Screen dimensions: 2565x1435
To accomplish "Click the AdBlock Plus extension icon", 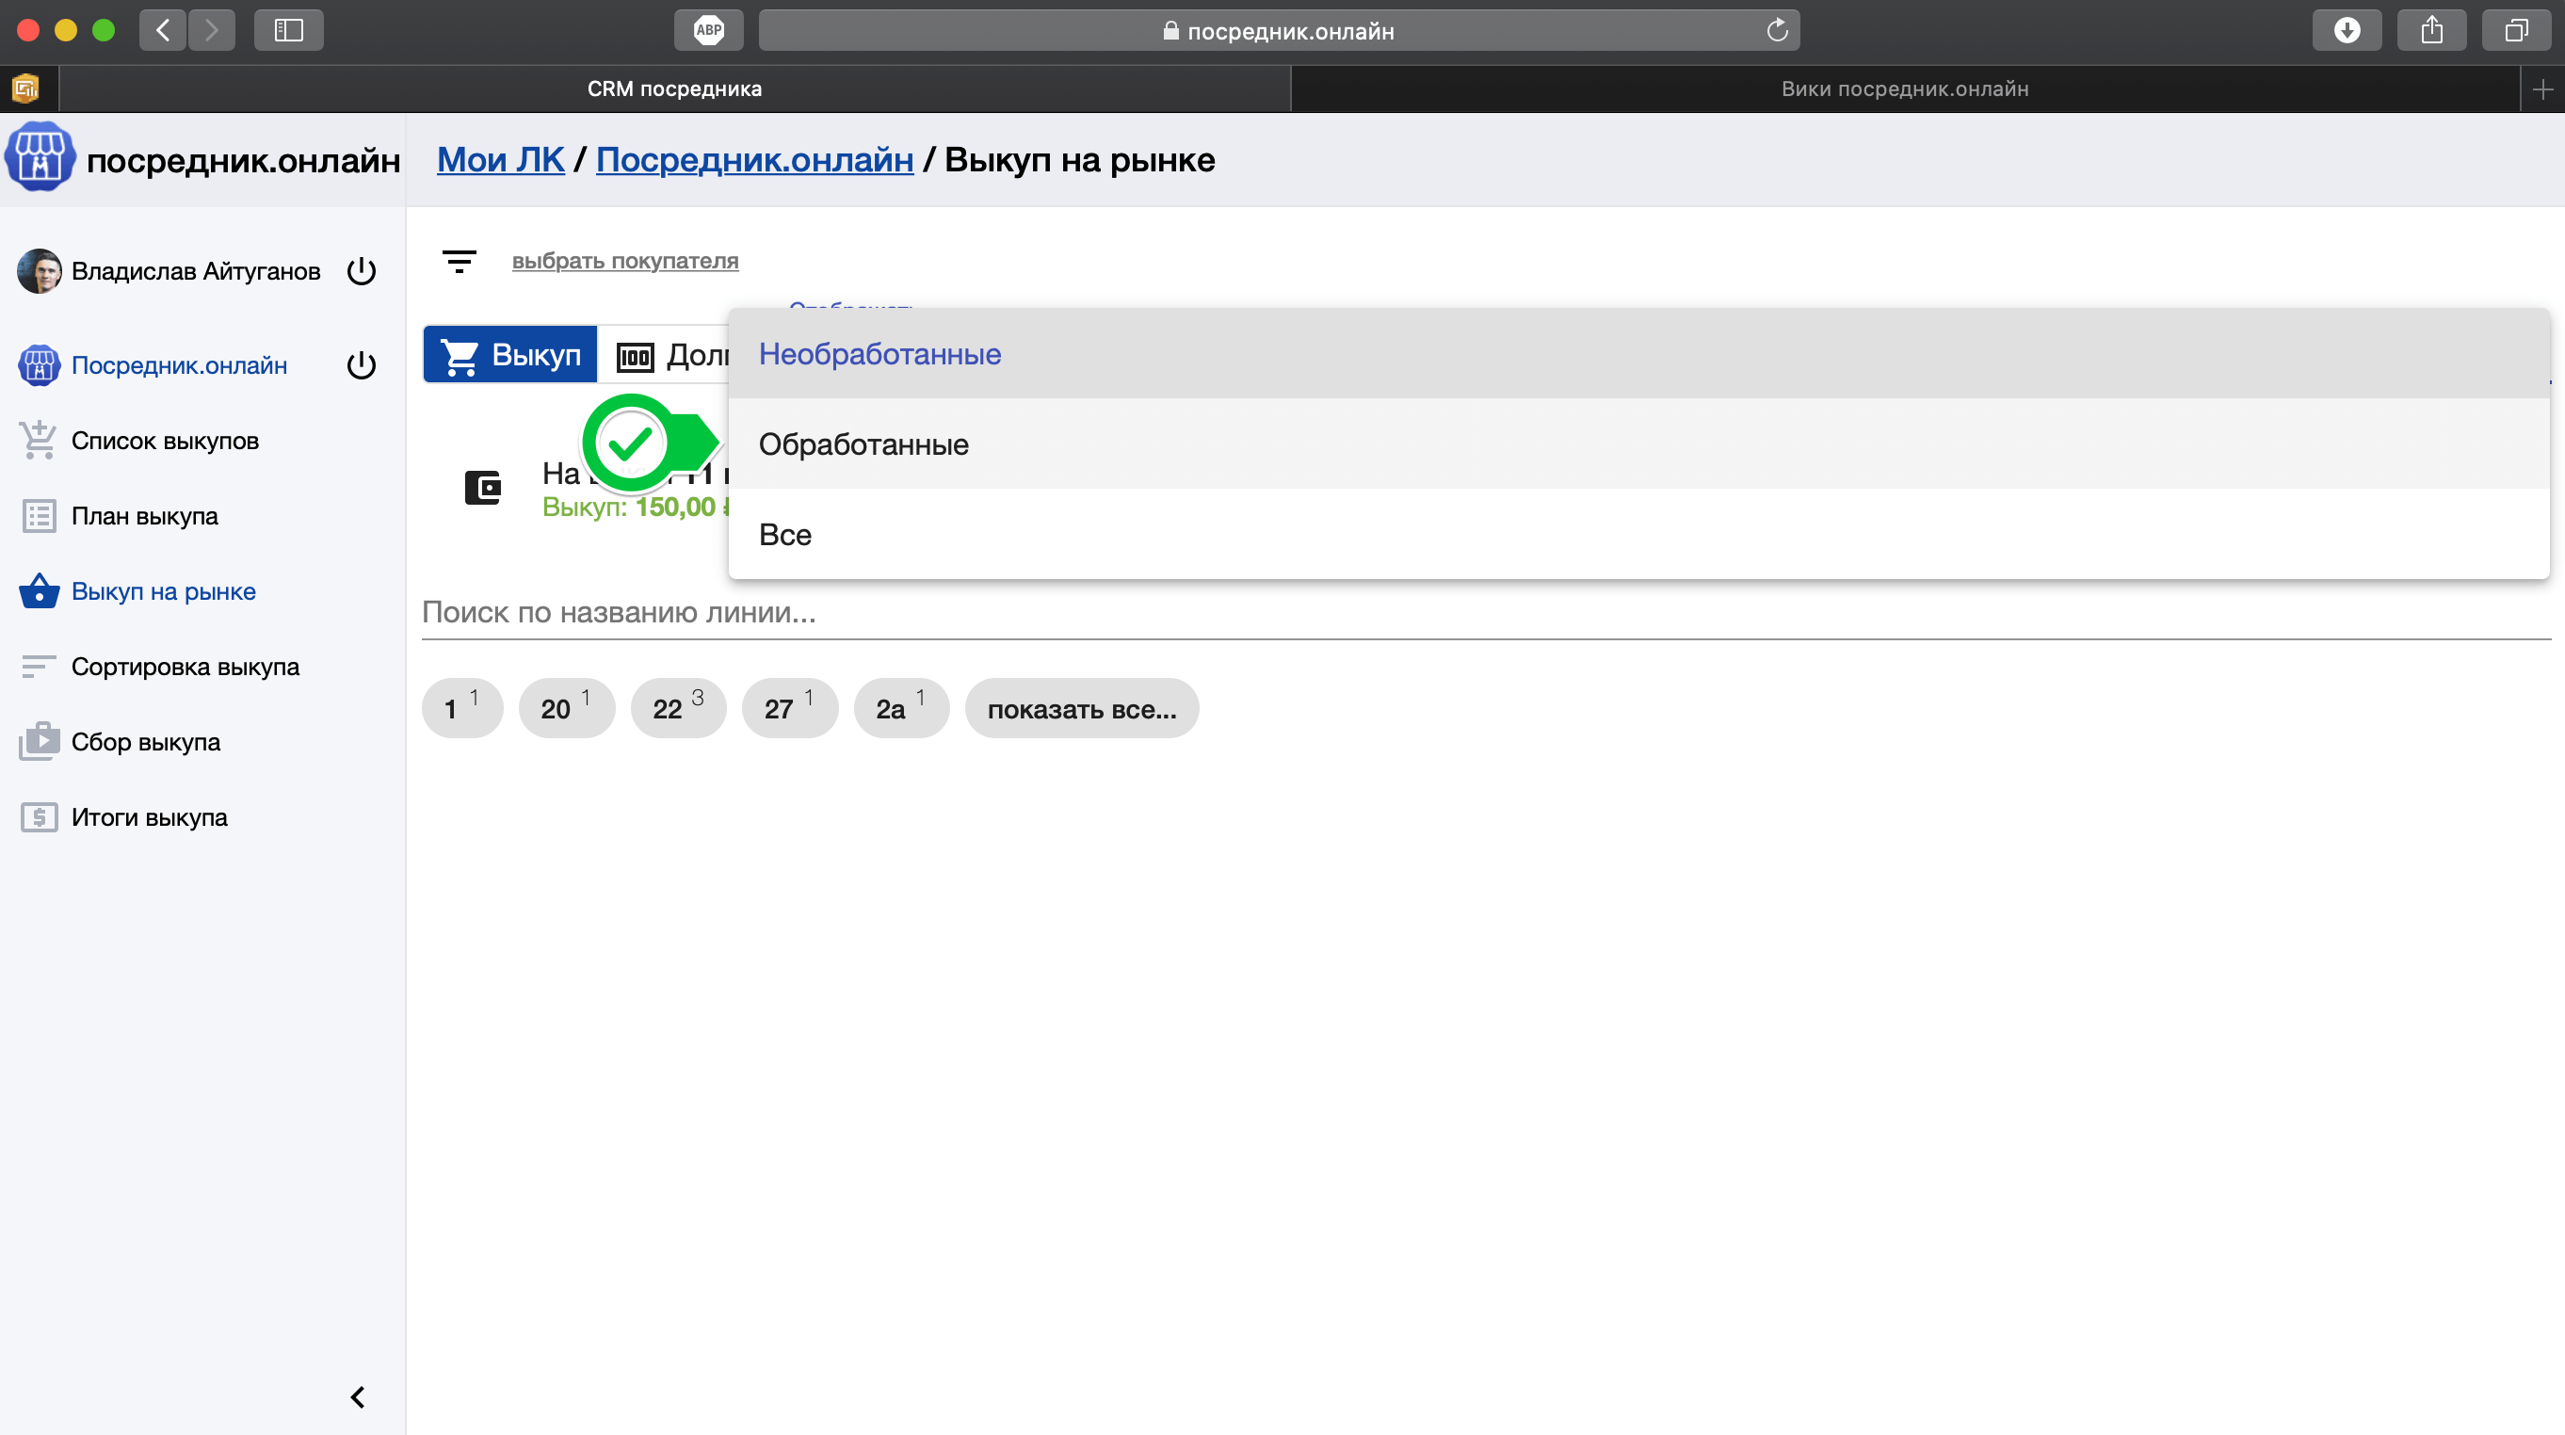I will tap(708, 31).
